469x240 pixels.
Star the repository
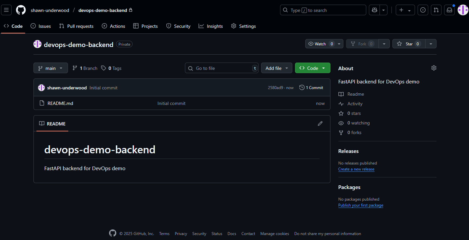409,44
